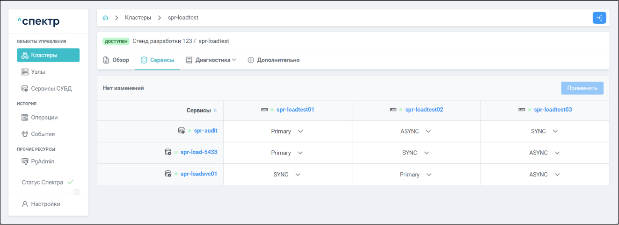Go to Узлы in the sidebar
Screen dimensions: 619x225
click(x=38, y=72)
